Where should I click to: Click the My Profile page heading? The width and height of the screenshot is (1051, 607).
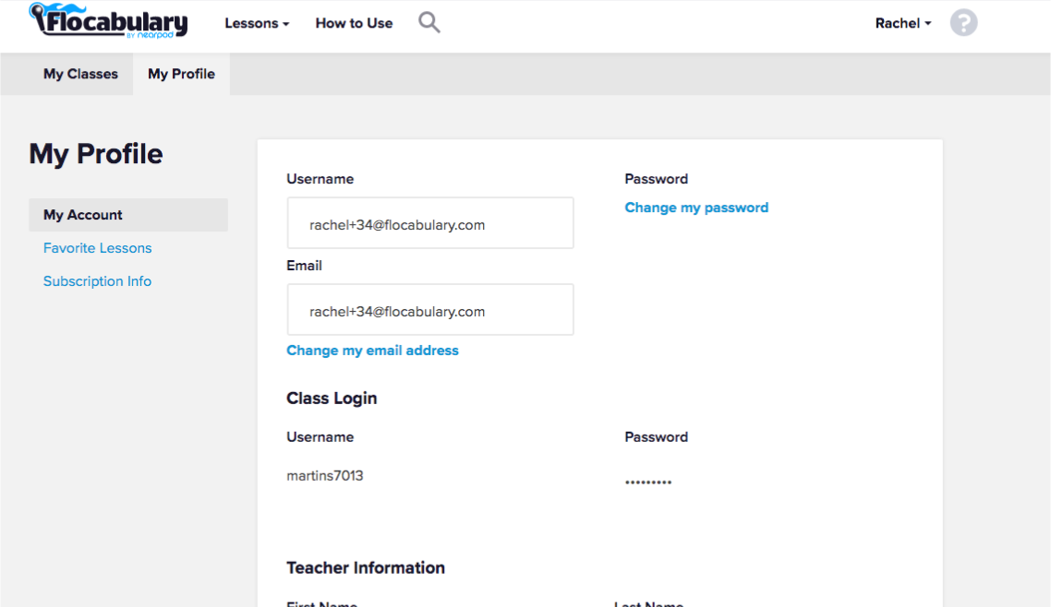[96, 154]
